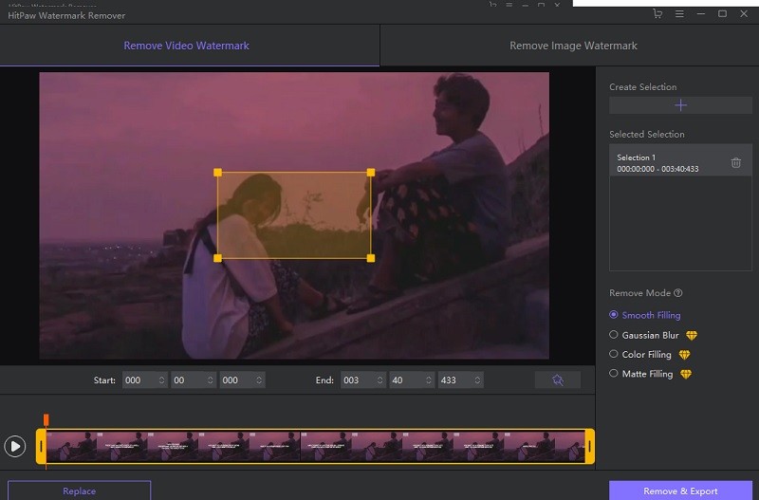The width and height of the screenshot is (759, 500).
Task: Choose Gaussian Blur remove mode
Action: [614, 335]
